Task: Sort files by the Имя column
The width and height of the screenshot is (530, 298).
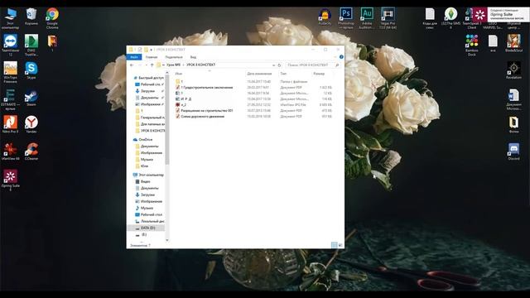Action: (x=179, y=74)
